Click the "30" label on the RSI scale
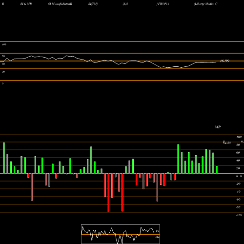The width and height of the screenshot is (244, 244). coord(3,72)
